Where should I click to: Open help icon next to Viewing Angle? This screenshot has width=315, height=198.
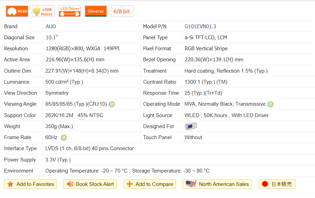tap(112, 104)
